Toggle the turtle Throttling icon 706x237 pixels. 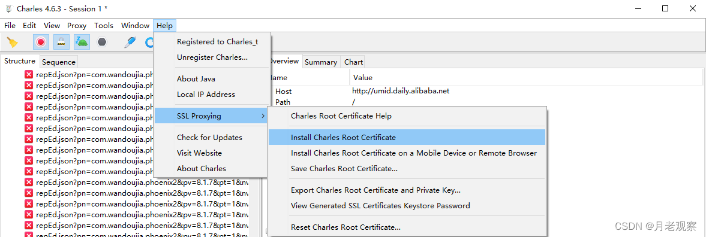coord(82,42)
